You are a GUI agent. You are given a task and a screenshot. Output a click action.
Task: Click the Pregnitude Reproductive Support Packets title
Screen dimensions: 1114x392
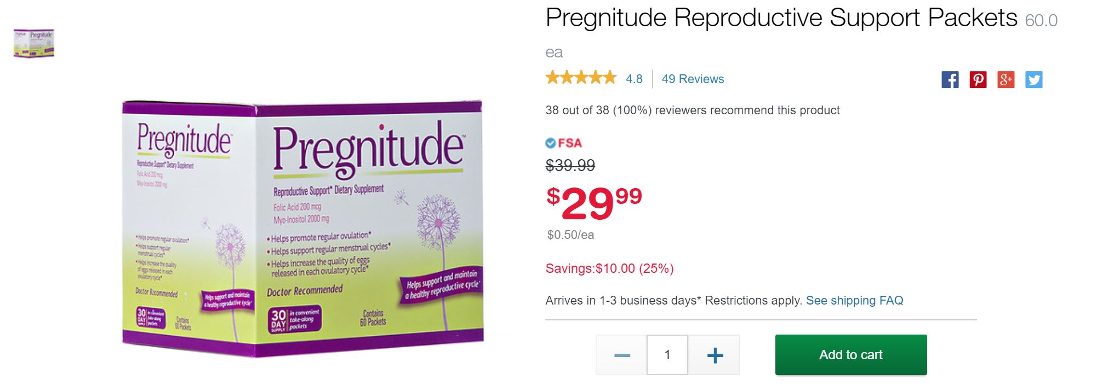(x=781, y=19)
